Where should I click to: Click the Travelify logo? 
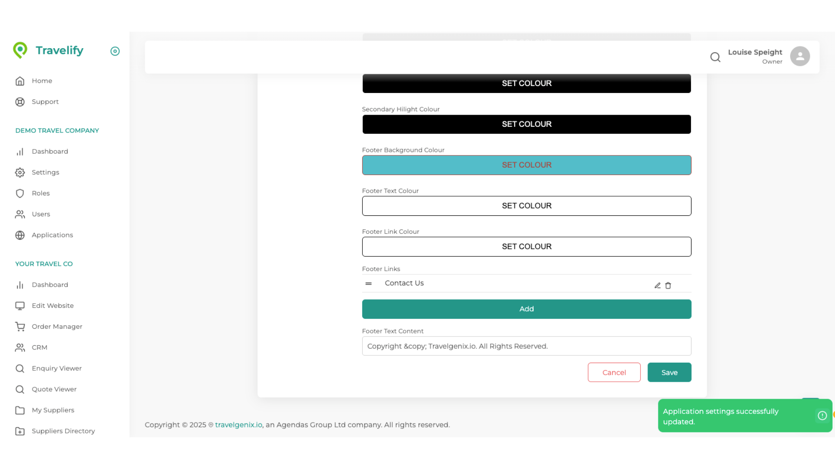pyautogui.click(x=48, y=50)
